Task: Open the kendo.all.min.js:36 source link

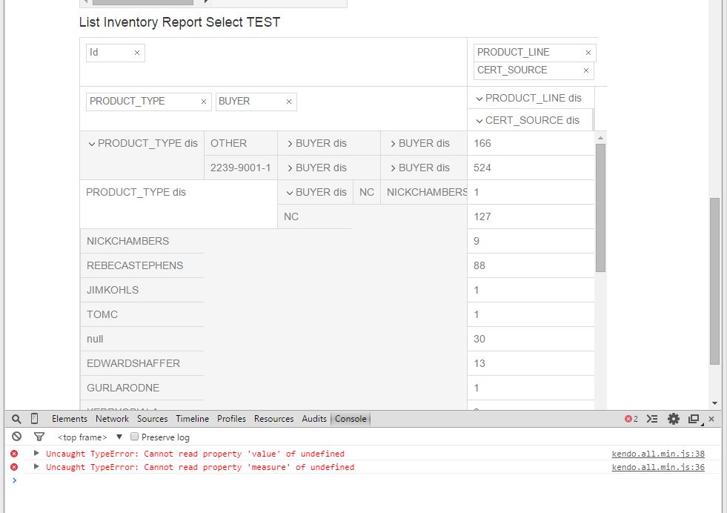Action: pyautogui.click(x=657, y=467)
